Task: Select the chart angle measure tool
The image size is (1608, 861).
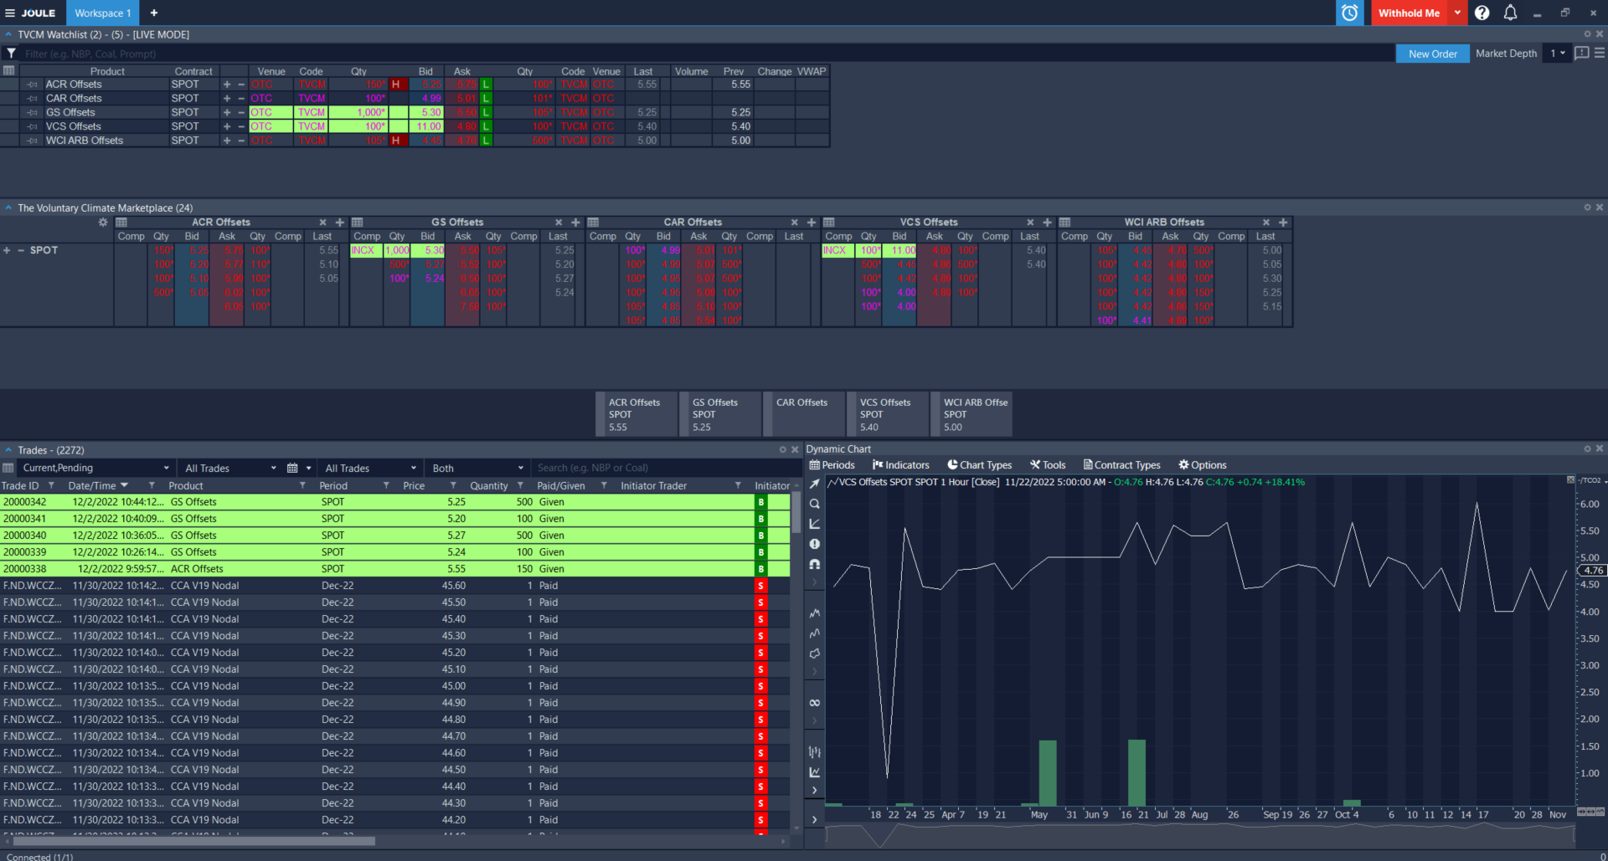Action: coord(814,524)
